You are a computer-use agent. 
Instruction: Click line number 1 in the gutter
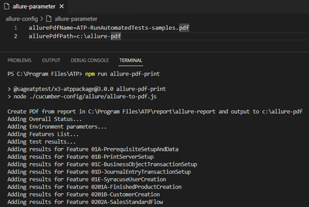click(x=16, y=28)
